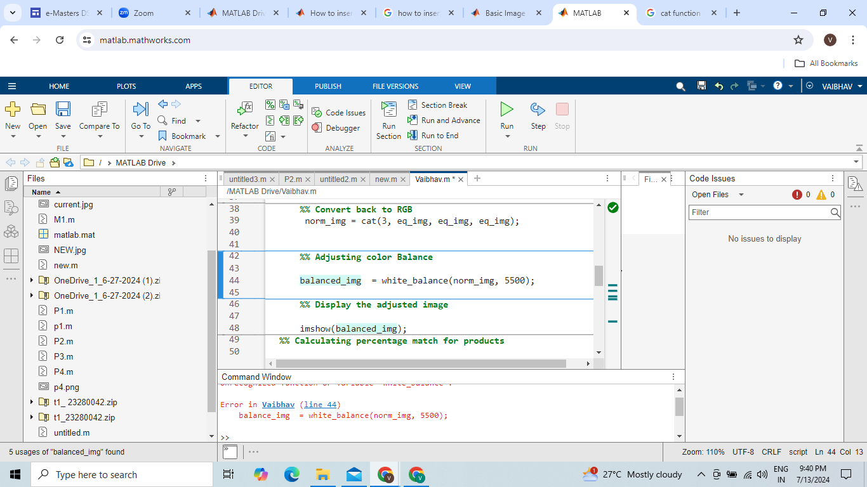Click the Run Section icon
867x487 pixels.
[388, 109]
